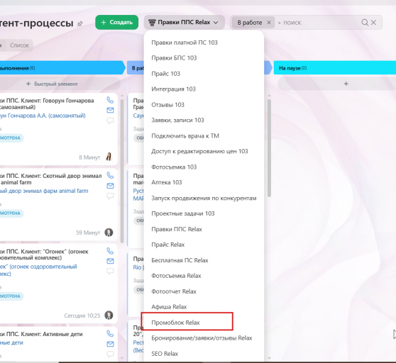Select Заявки, записи 103 entry
396x363 pixels.
[x=177, y=120]
